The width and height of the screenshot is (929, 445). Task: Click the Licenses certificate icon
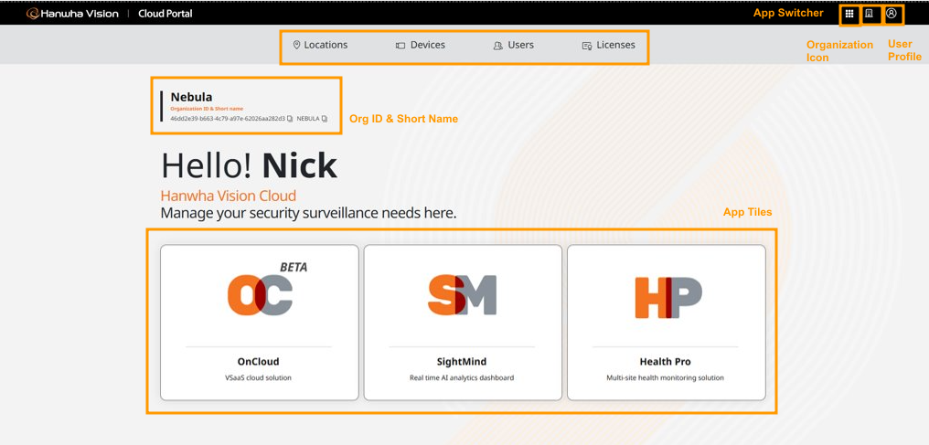(587, 45)
